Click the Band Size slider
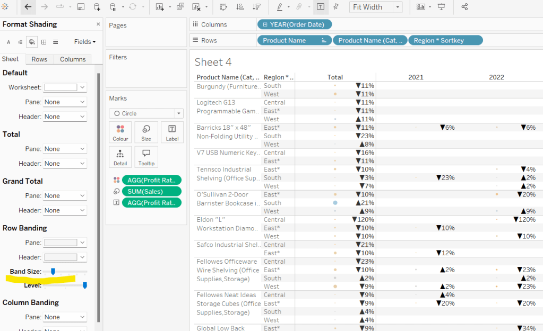543x331 pixels. coord(53,272)
